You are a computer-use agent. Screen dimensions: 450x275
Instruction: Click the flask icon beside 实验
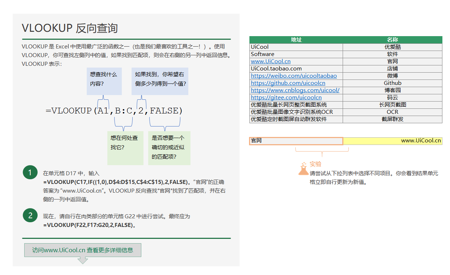tap(304, 168)
